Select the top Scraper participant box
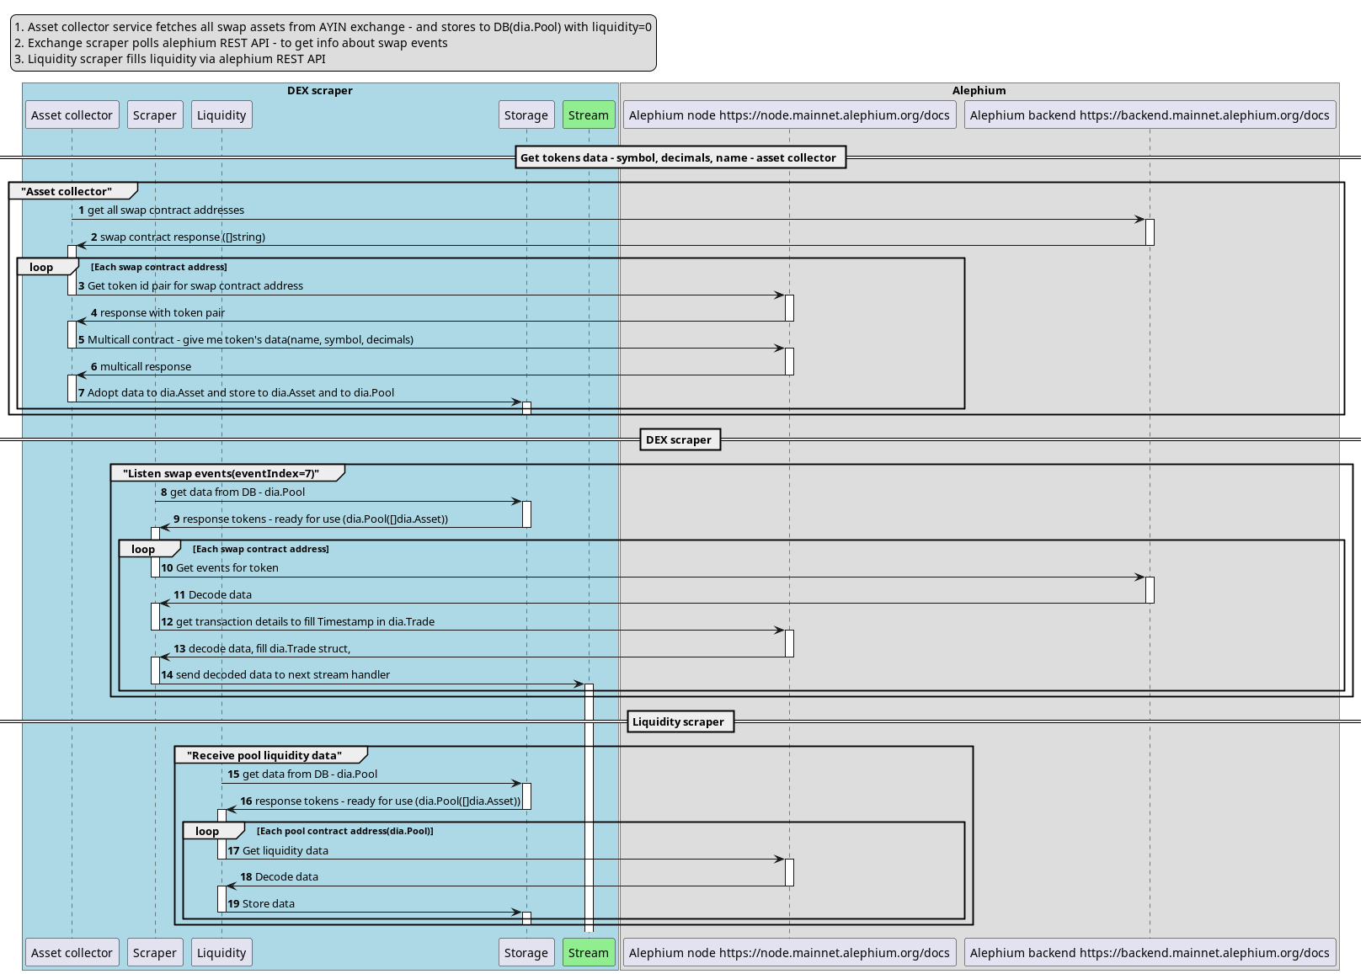 [x=154, y=115]
